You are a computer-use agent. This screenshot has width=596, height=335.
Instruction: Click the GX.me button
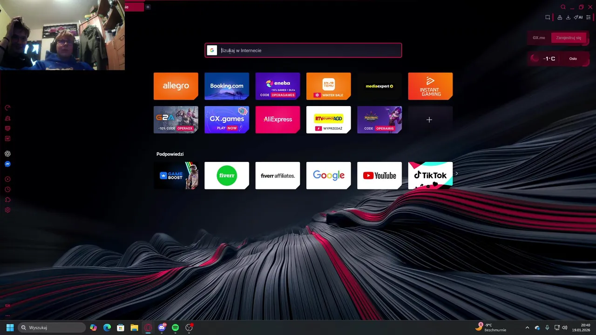click(x=539, y=38)
